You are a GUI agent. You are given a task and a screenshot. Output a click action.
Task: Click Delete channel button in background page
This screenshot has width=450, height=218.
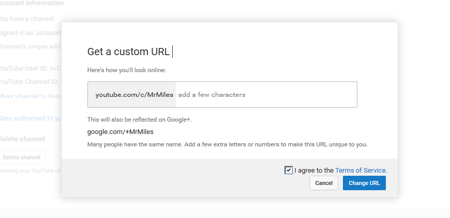click(x=23, y=157)
